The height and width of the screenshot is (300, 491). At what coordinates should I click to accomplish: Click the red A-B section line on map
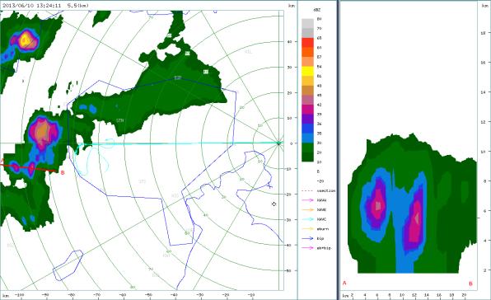(x=30, y=167)
